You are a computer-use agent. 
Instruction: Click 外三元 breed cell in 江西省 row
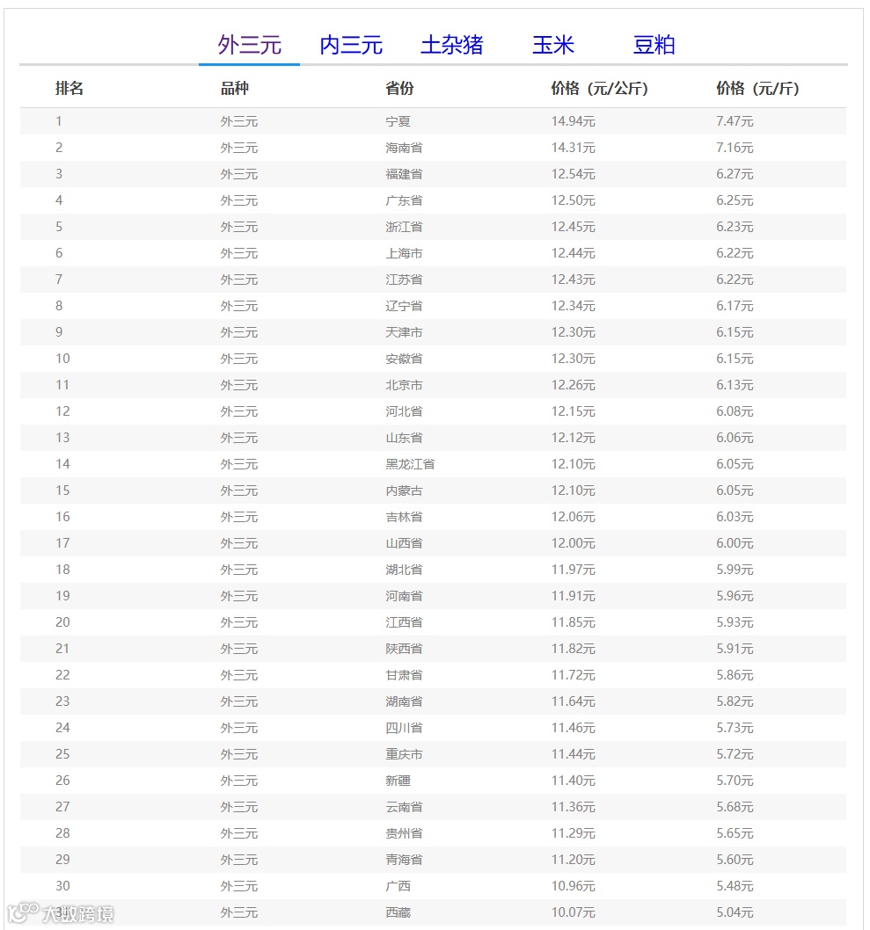click(x=239, y=622)
